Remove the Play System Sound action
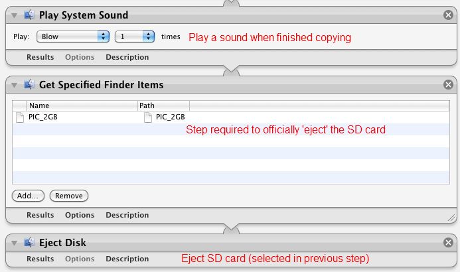460x272 pixels. pos(448,15)
